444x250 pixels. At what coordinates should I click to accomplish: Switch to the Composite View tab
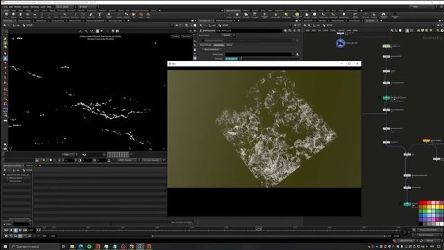[x=58, y=20]
